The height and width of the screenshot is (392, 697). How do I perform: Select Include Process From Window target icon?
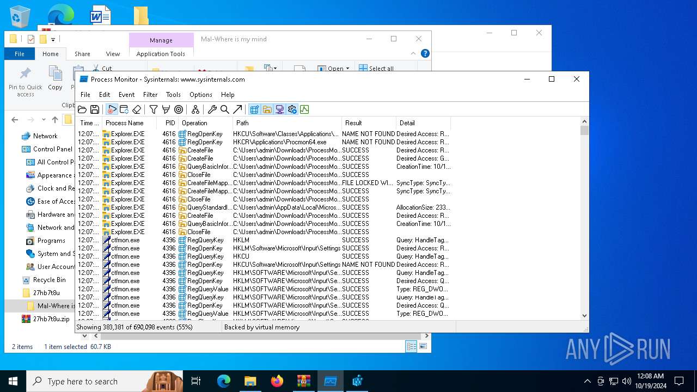[179, 109]
